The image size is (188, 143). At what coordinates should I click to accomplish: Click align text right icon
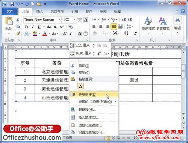pos(107,26)
